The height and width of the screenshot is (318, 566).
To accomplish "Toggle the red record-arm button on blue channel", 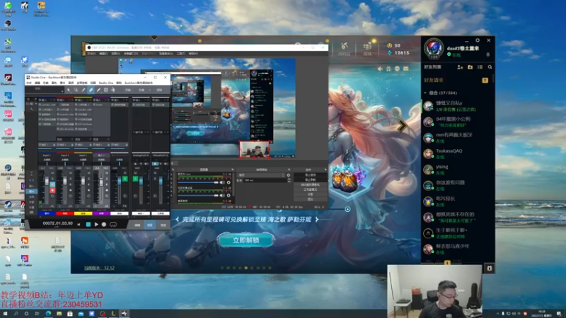I will point(52,190).
